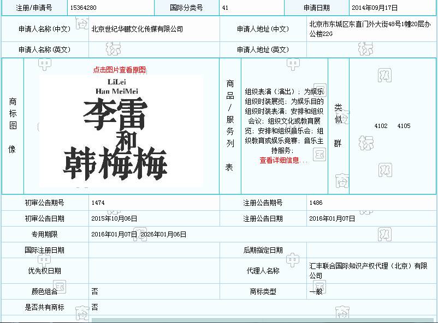Image resolution: width=438 pixels, height=323 pixels.
Task: Click the application date 2014年09月17日
Action: coord(375,8)
